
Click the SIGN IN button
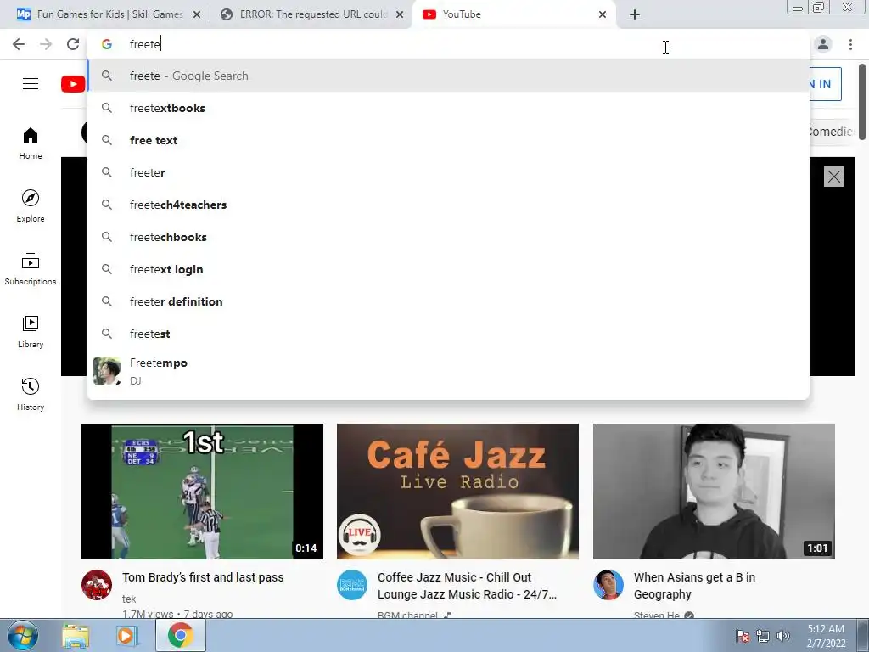click(x=825, y=84)
